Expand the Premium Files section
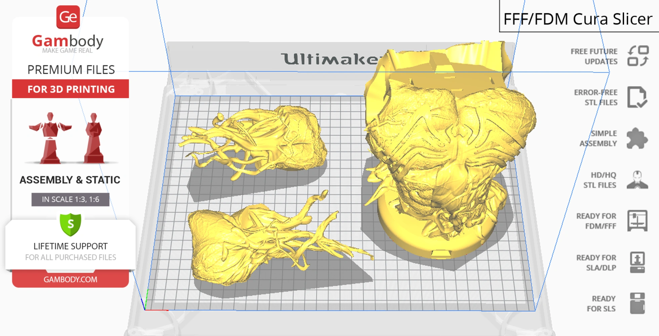 pyautogui.click(x=71, y=70)
